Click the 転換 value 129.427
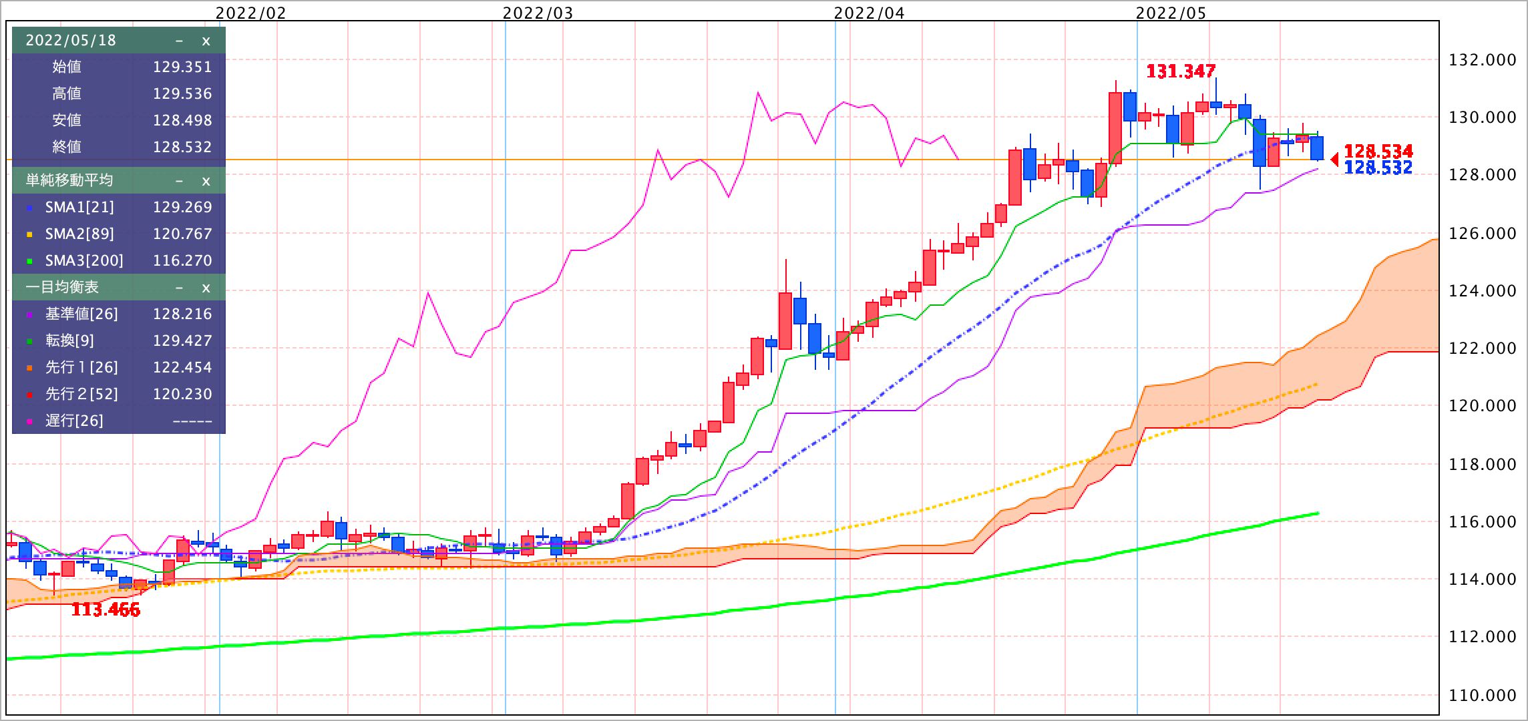The image size is (1528, 721). coord(182,340)
